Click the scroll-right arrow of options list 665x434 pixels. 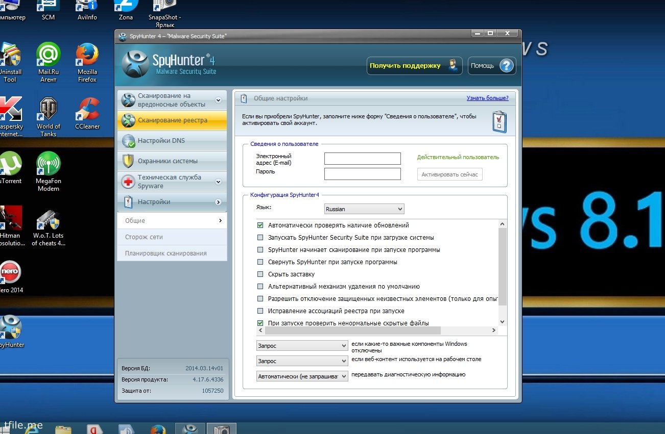(494, 330)
